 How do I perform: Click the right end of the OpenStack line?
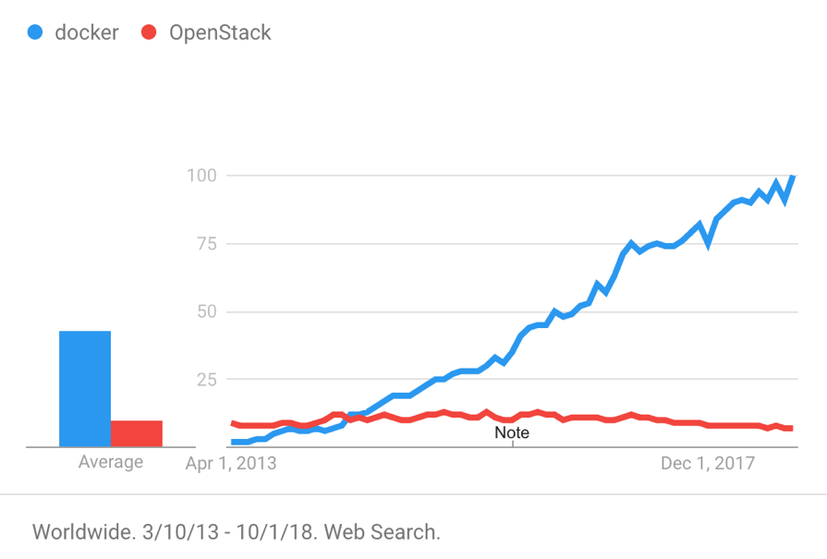(791, 429)
